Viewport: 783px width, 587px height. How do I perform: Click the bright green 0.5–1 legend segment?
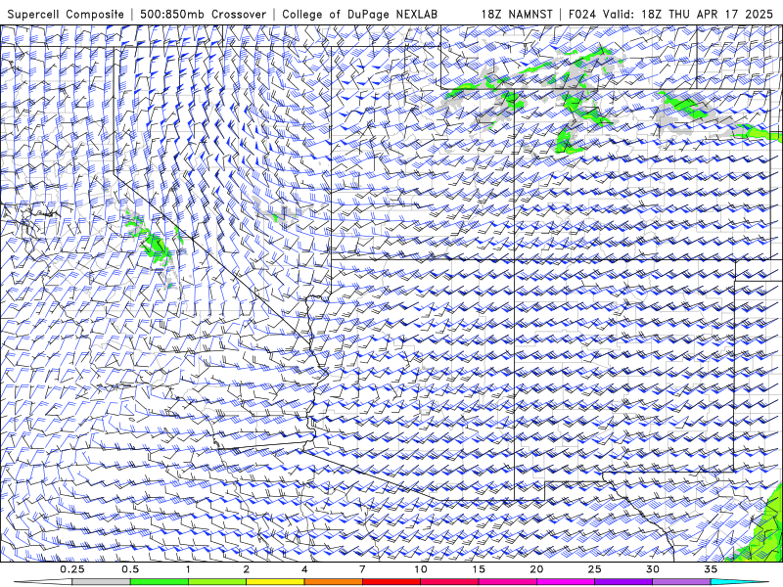point(160,582)
